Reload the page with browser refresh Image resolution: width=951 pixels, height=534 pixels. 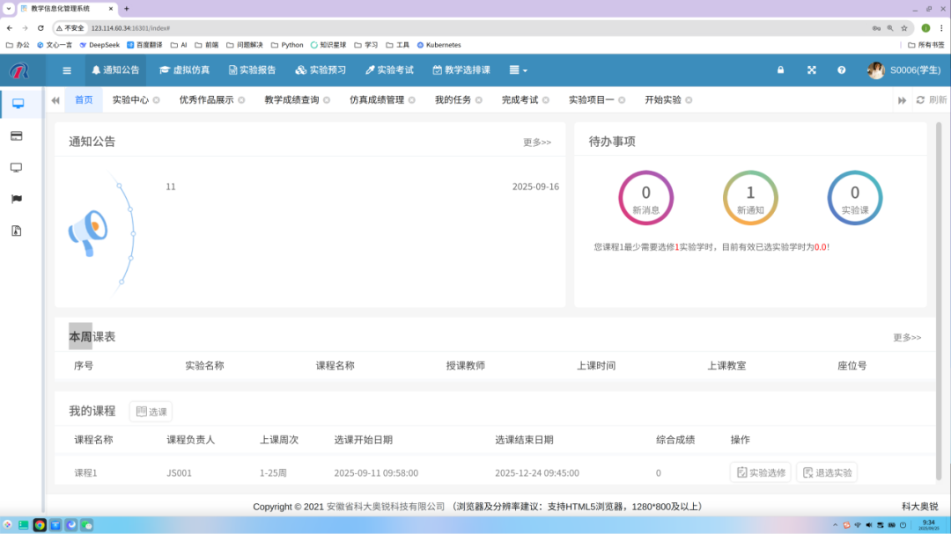(x=41, y=28)
